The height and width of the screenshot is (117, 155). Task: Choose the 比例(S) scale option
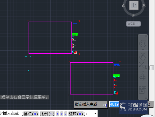pyautogui.click(x=47, y=114)
